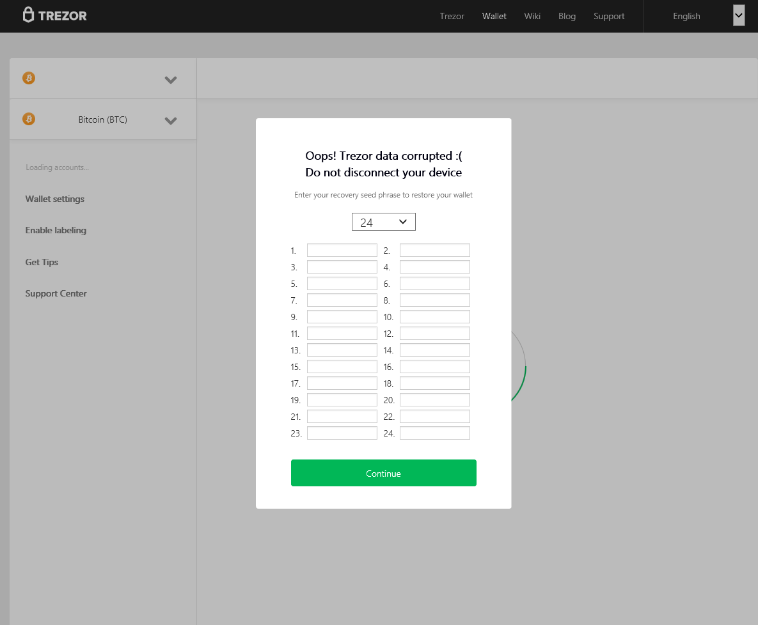The height and width of the screenshot is (625, 758).
Task: Click seed word field 15
Action: pyautogui.click(x=342, y=367)
